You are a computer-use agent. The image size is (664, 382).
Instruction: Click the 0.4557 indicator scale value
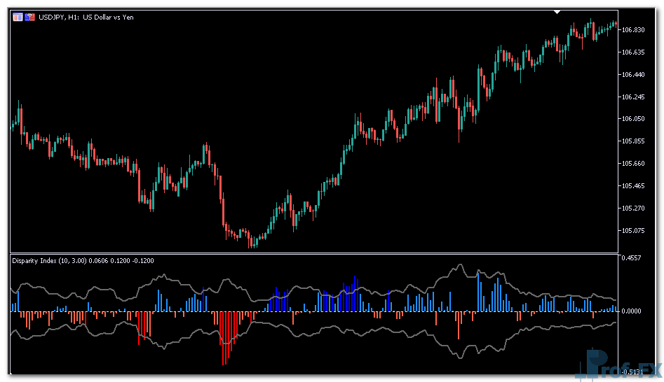(632, 258)
